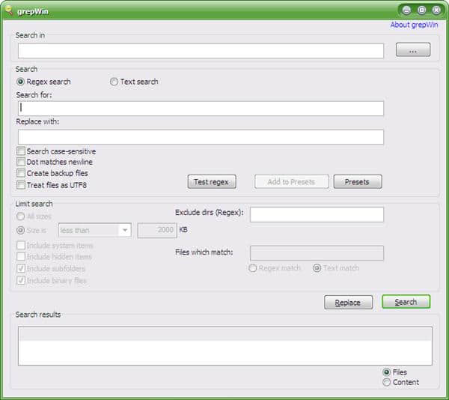
Task: Select the Regex search radio button
Action: click(x=20, y=82)
